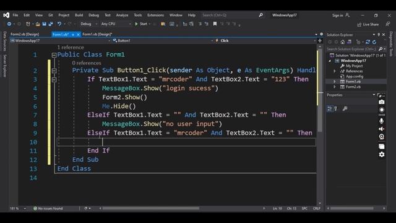Expand the Form2.vb tree node
Screen dimensions: 396x223
coord(335,87)
